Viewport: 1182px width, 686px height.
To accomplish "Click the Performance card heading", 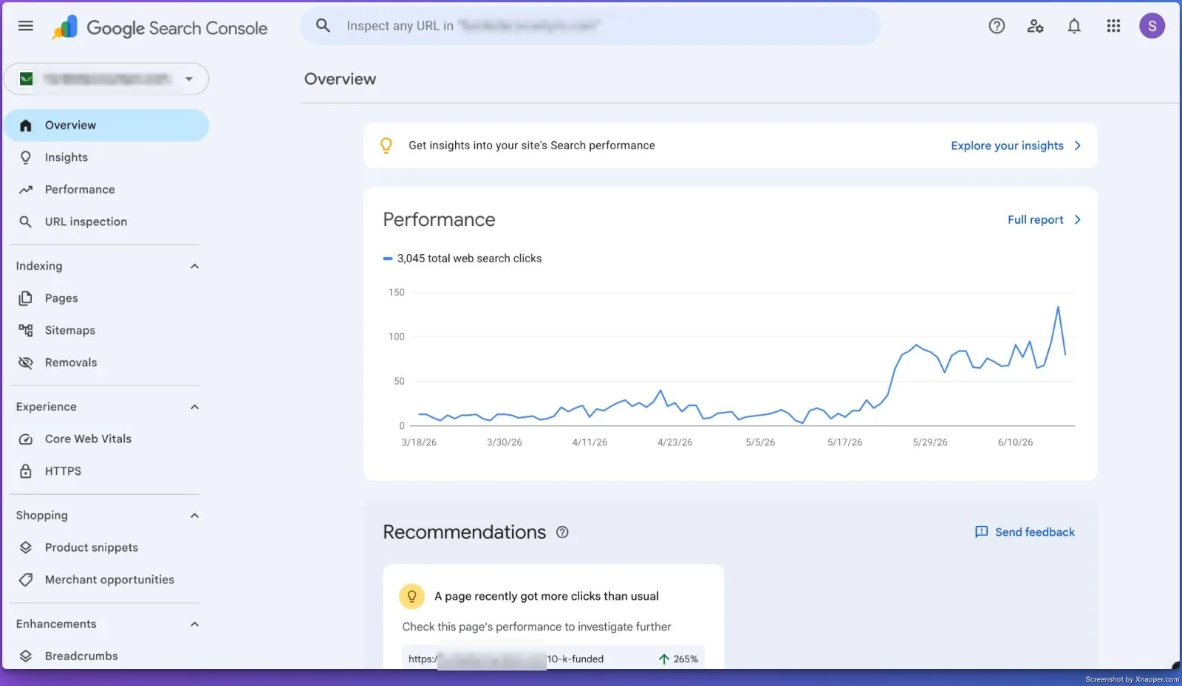I will pos(439,219).
